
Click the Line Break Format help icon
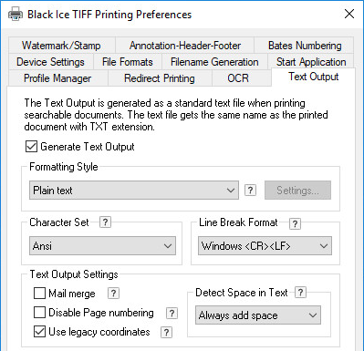[295, 224]
